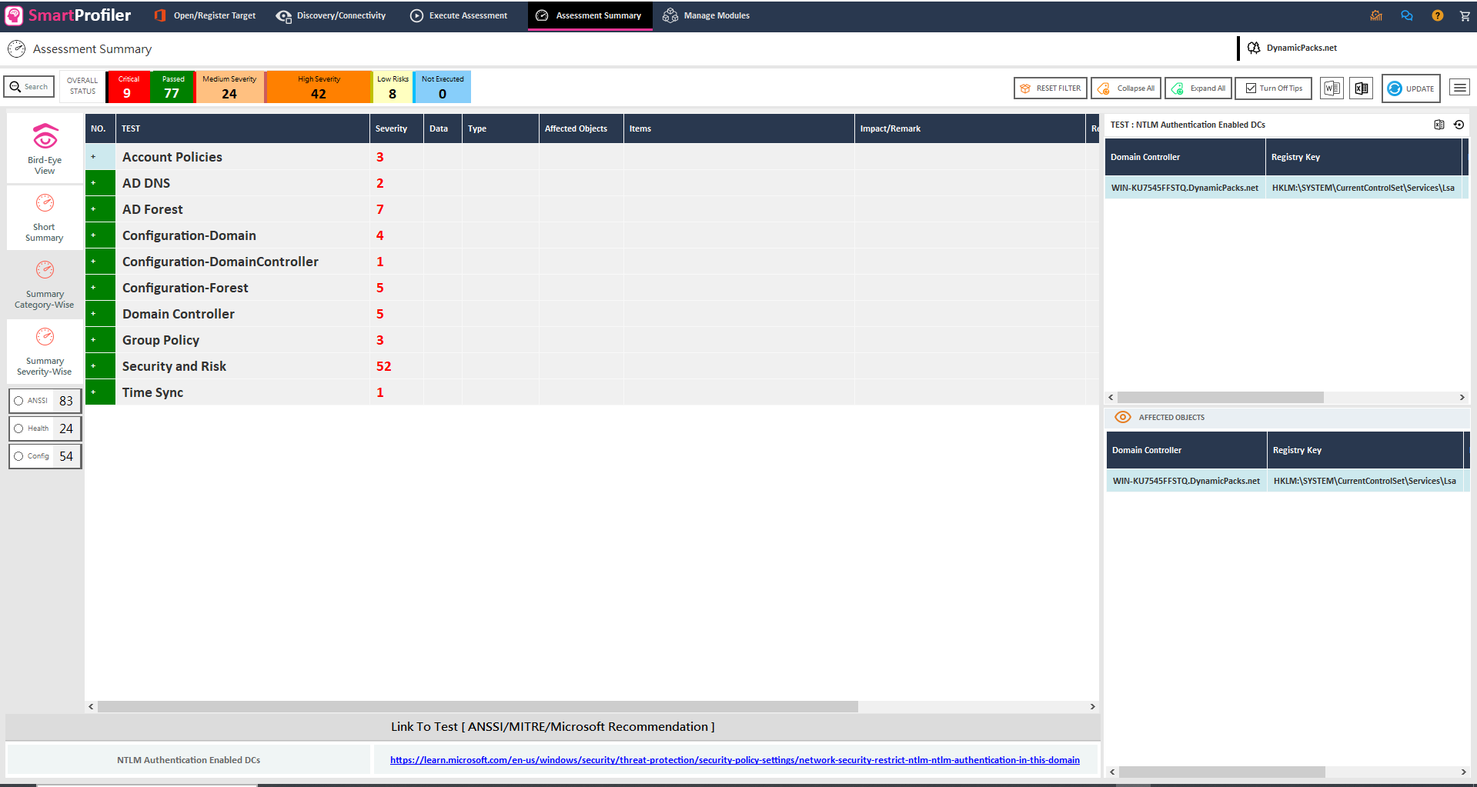
Task: Sort by the Severity column header
Action: 396,128
